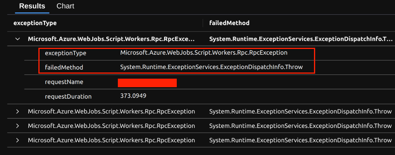Screen dimensions: 395x155
Task: Collapse the expanded RpcException row chevron
Action: coord(17,39)
